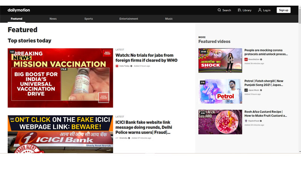Image resolution: width=301 pixels, height=169 pixels.
Task: Open the RajshriFood channel name link
Action: 254,121
